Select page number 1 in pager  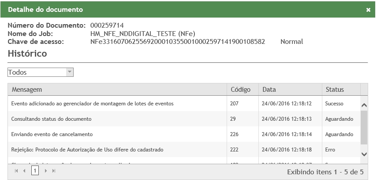pos(35,171)
